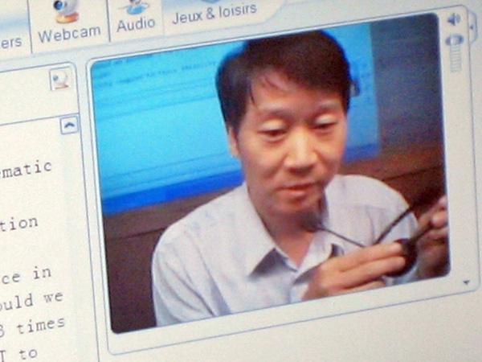Open the Audio tab
This screenshot has width=482, height=362.
click(x=136, y=19)
